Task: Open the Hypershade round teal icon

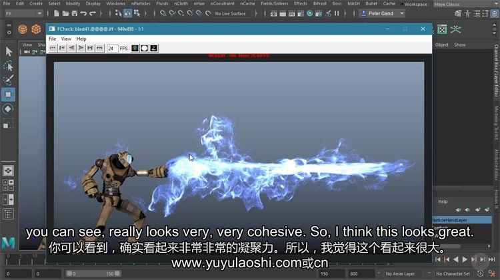Action: (x=309, y=13)
